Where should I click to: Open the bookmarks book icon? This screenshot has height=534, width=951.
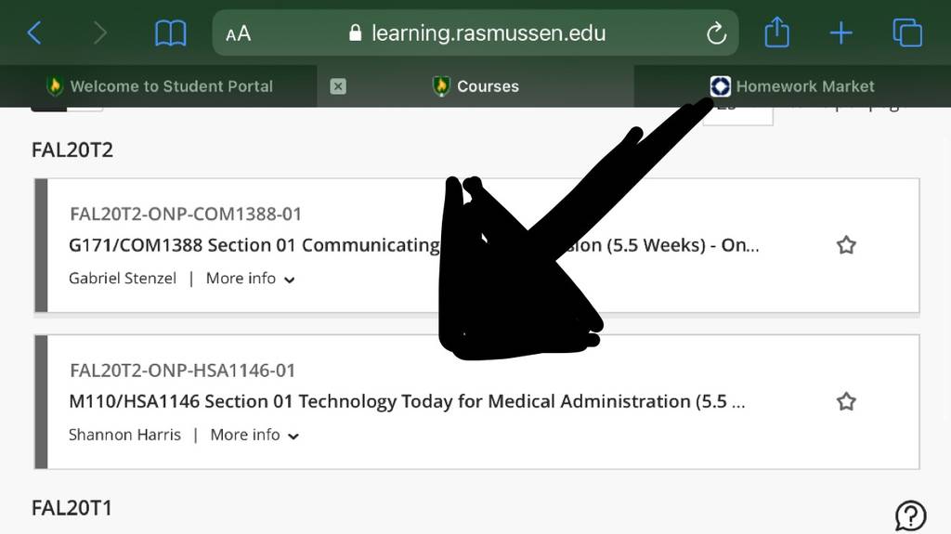171,33
